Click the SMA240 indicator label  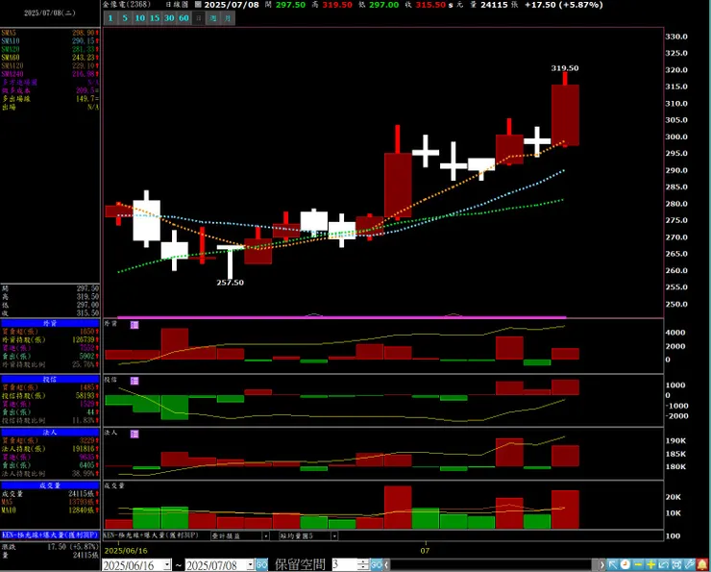12,74
